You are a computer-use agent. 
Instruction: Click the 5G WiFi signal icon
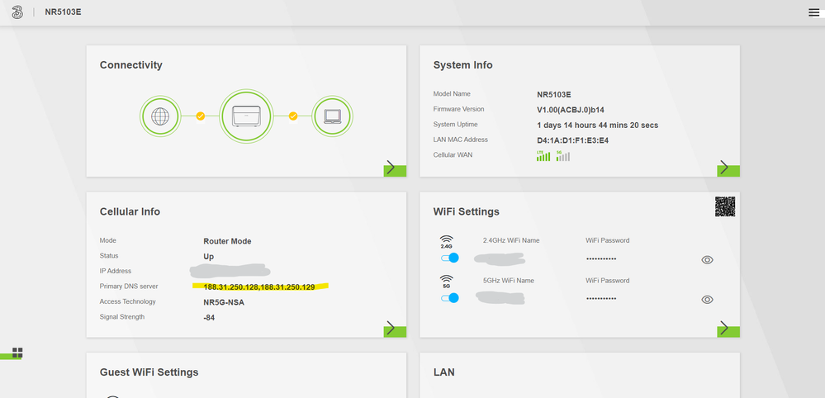point(447,282)
